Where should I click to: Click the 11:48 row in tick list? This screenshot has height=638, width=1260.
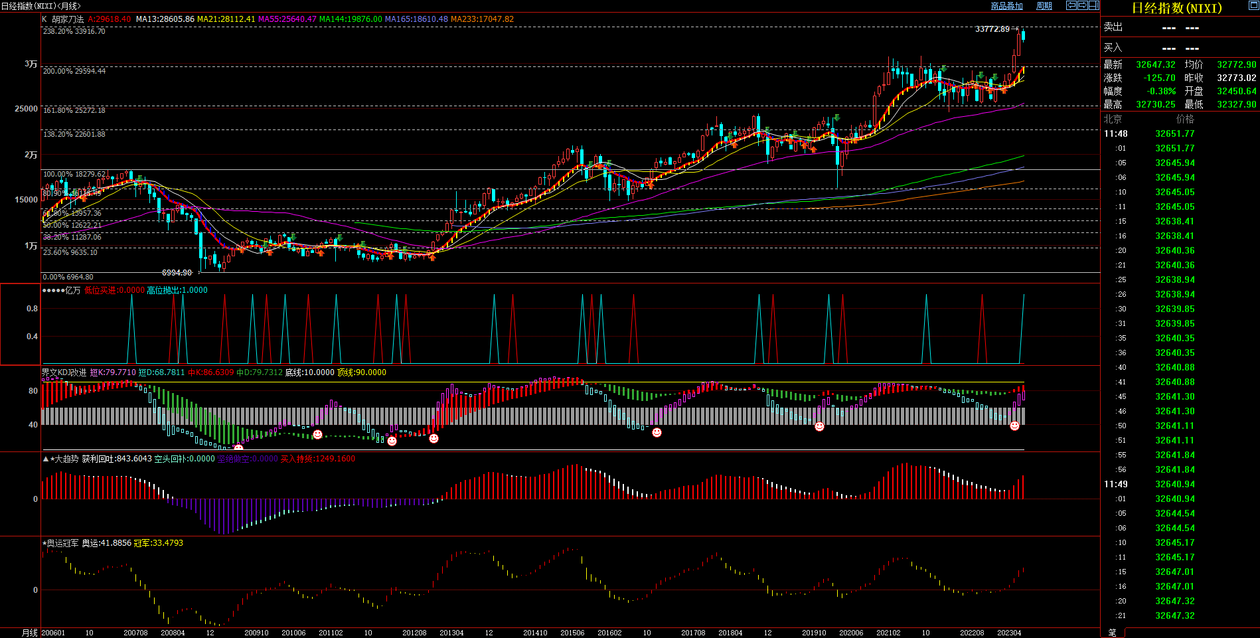1116,133
